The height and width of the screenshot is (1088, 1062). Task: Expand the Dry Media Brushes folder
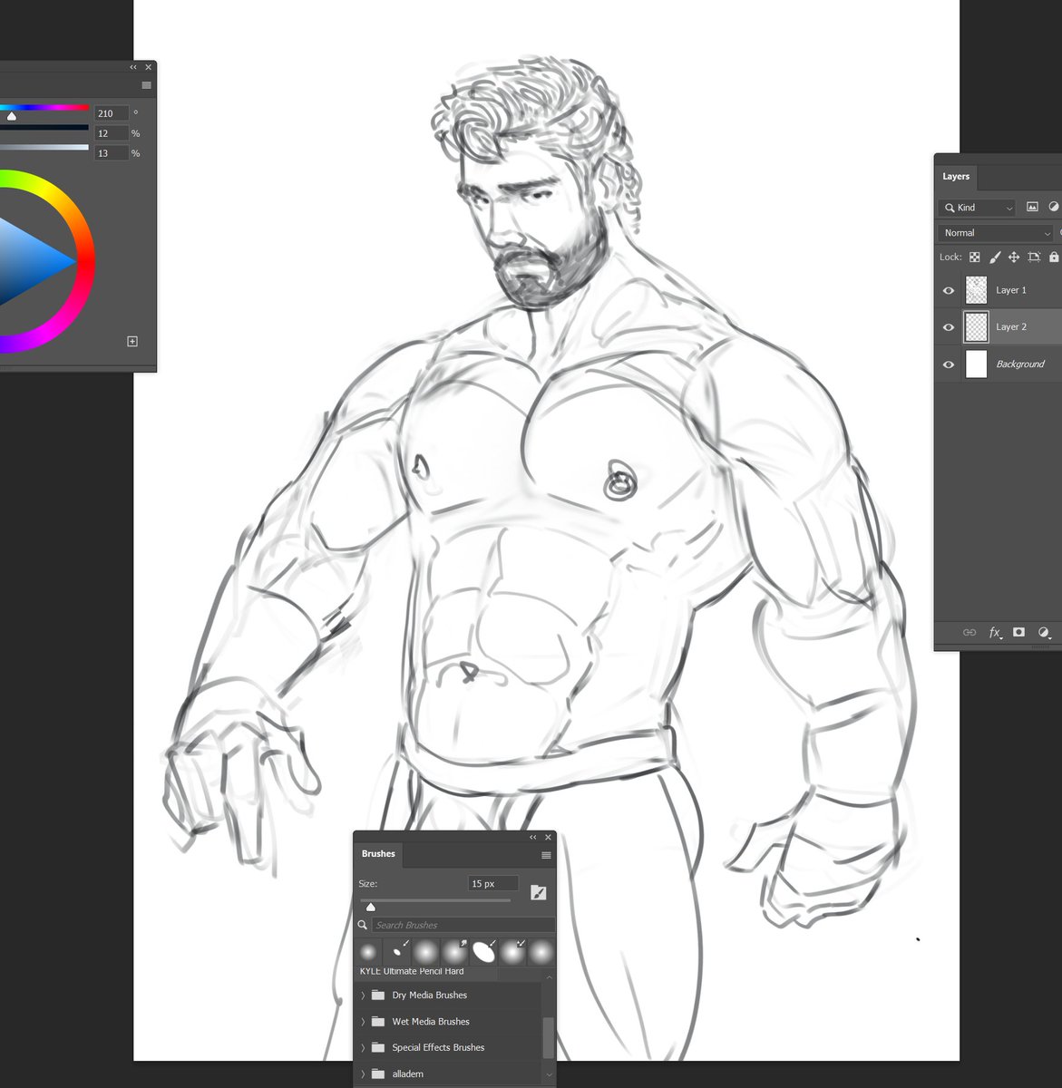tap(363, 996)
